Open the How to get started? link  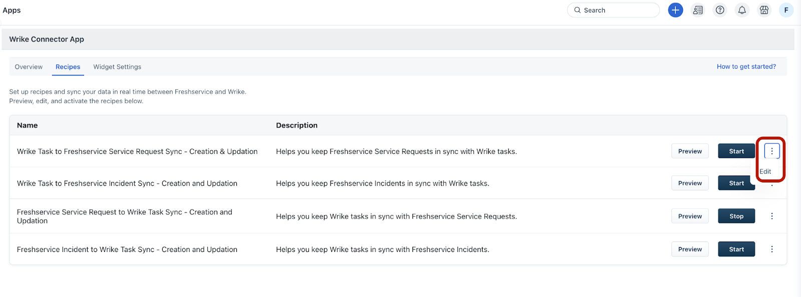pyautogui.click(x=746, y=66)
